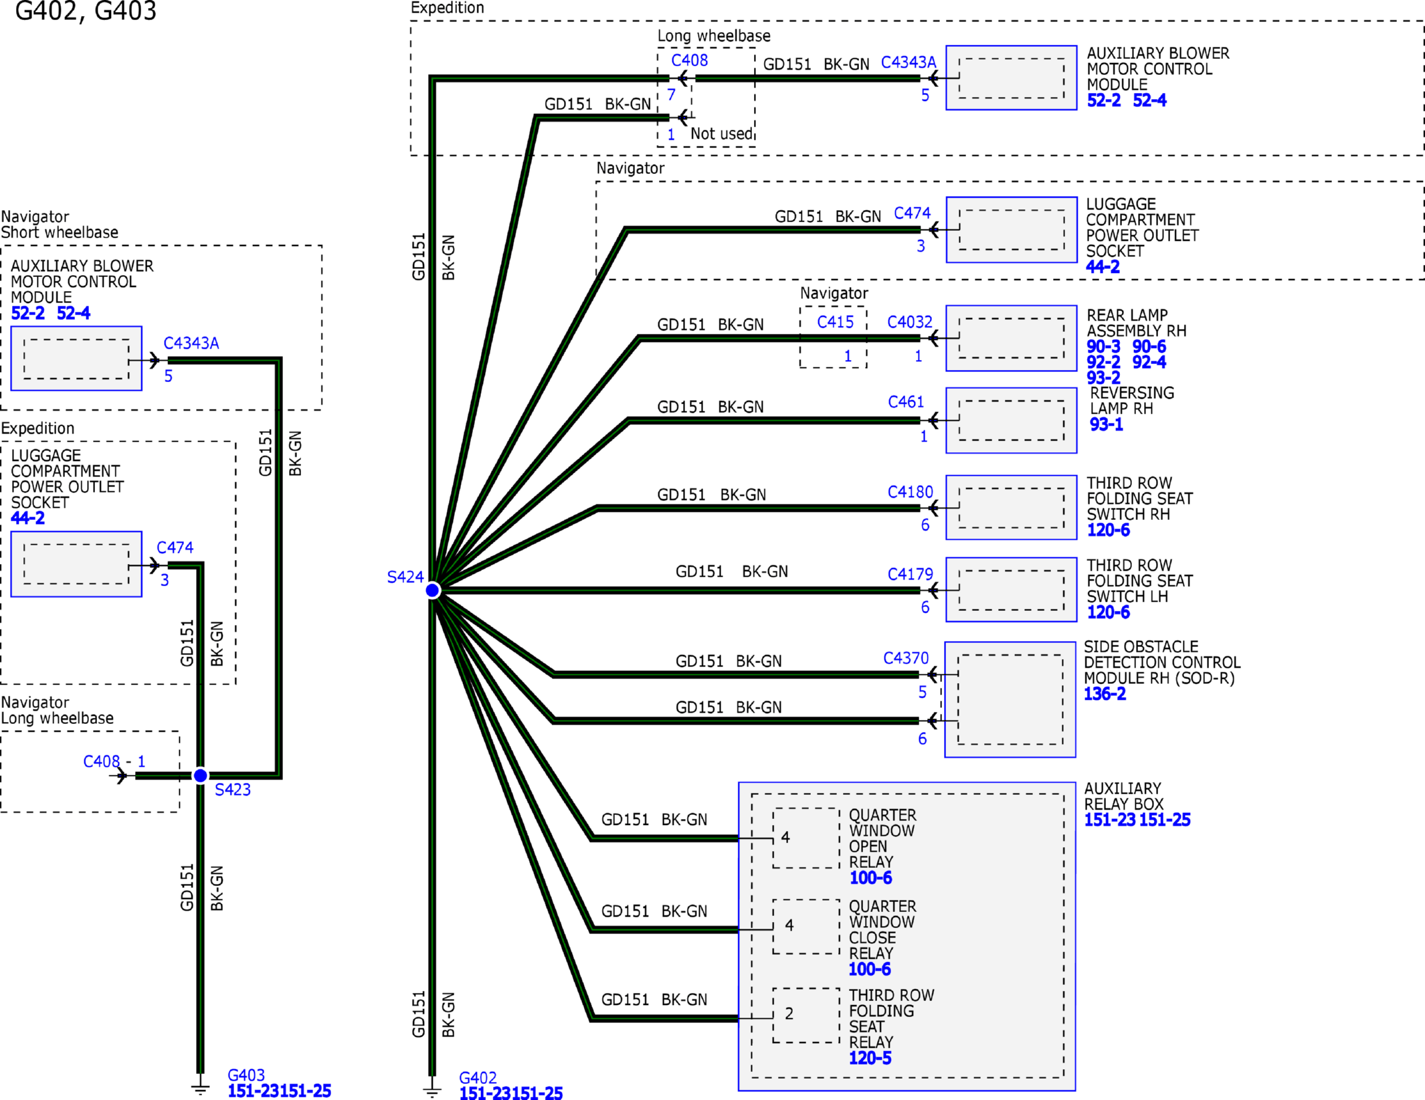Select the Quarter Window Close Relay pin 4 box
The image size is (1425, 1100).
pos(806,927)
